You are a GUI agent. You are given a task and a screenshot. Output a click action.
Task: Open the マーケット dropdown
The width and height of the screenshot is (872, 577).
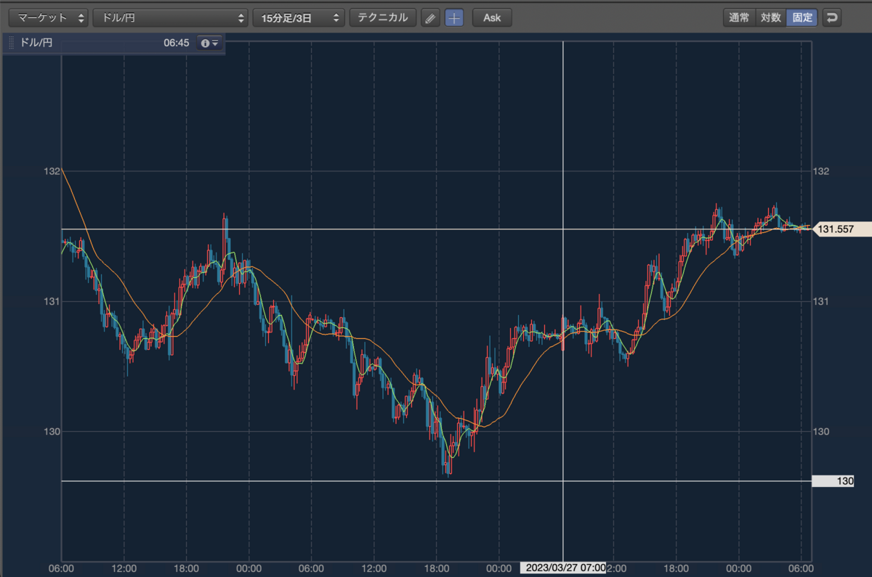coord(49,18)
